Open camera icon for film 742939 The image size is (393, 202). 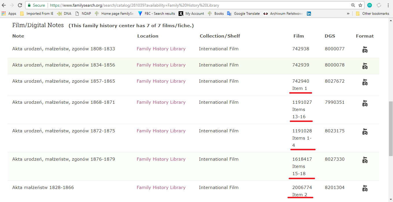[365, 66]
